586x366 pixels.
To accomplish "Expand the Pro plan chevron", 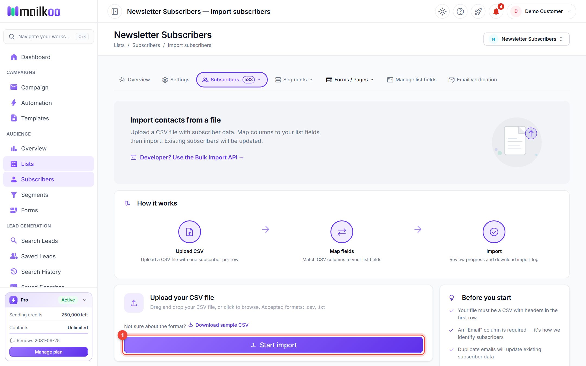I will 85,300.
